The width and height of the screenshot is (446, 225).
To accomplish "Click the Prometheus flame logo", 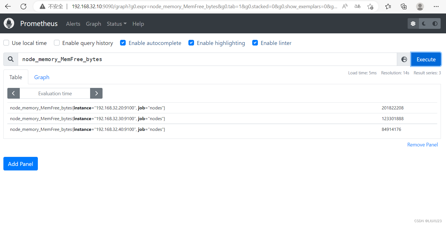I will pyautogui.click(x=9, y=23).
